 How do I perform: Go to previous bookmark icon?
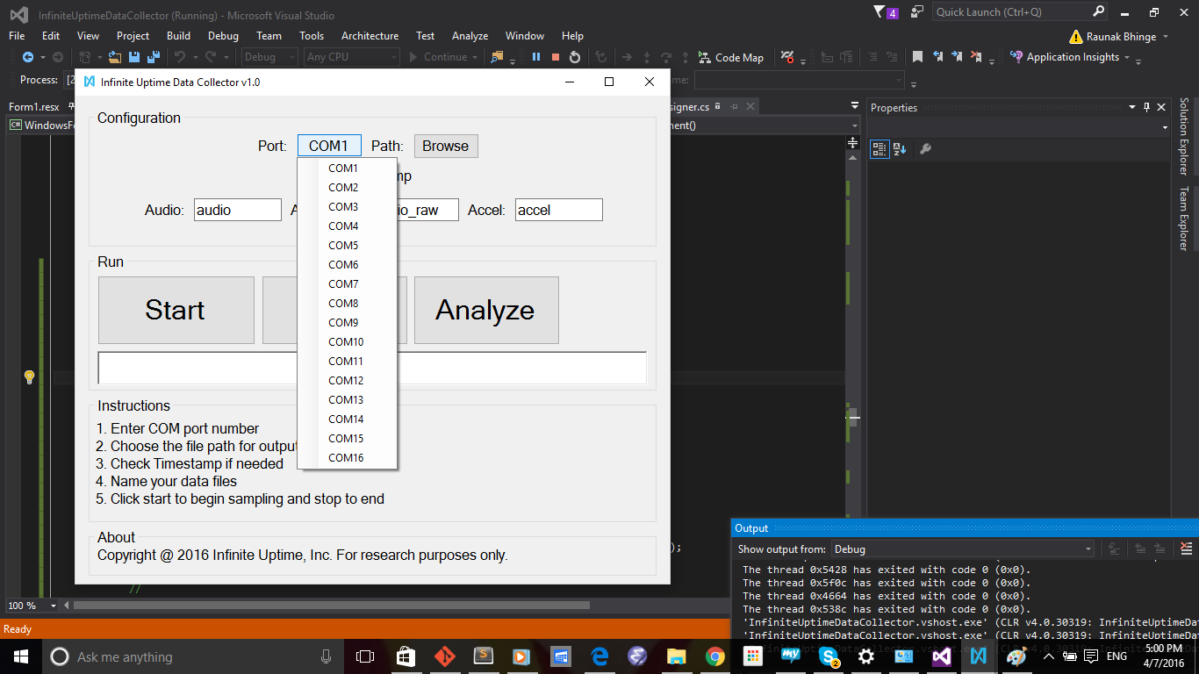pos(937,57)
